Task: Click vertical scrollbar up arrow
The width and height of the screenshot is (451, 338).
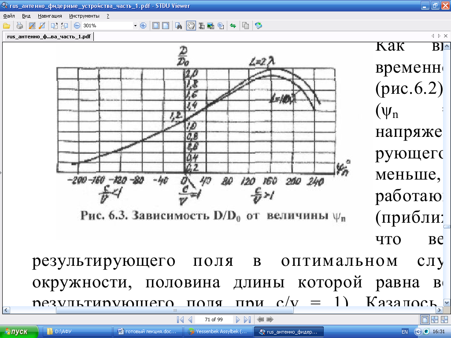Action: click(447, 46)
